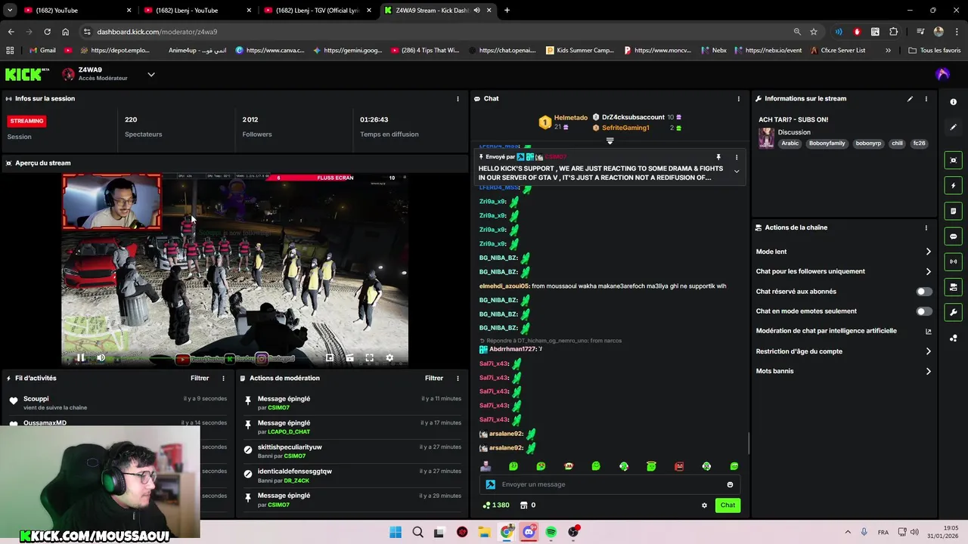Toggle theater mode on stream preview
Screen dimensions: 968x544
[x=349, y=358]
